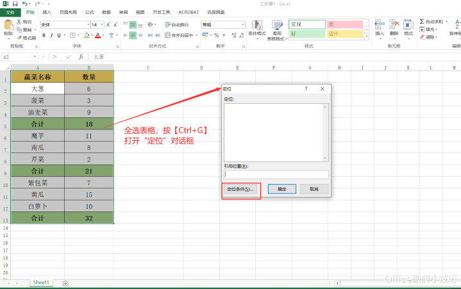This screenshot has width=461, height=289.
Task: Click Cancel (取消) in Go To dialog
Action: coord(314,189)
